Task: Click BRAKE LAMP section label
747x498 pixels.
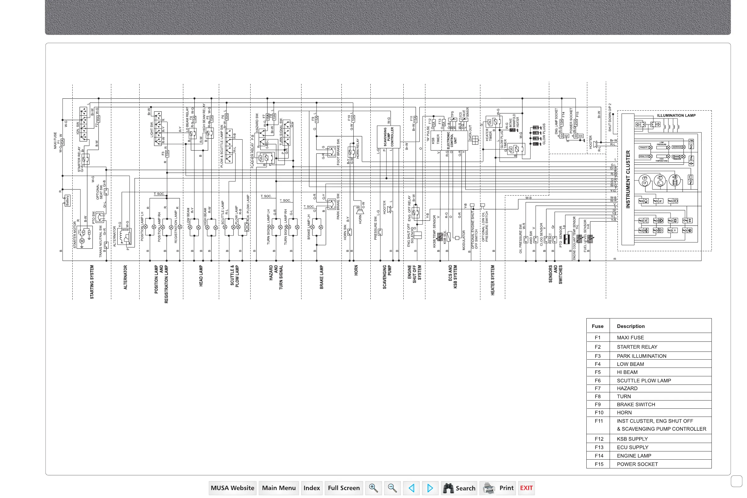Action: [321, 277]
